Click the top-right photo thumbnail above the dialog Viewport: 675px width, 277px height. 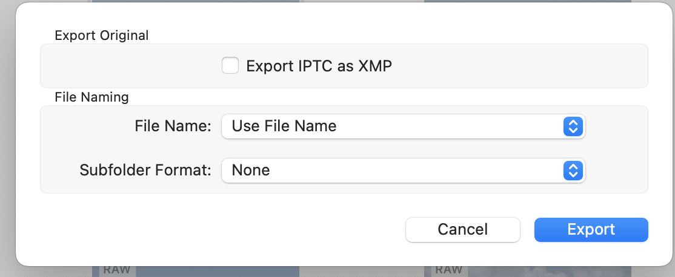click(527, 2)
